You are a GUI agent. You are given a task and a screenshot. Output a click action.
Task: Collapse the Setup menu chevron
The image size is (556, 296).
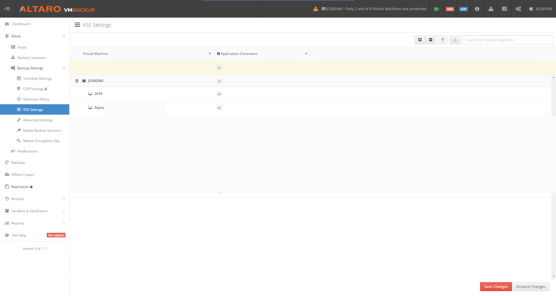pyautogui.click(x=64, y=36)
